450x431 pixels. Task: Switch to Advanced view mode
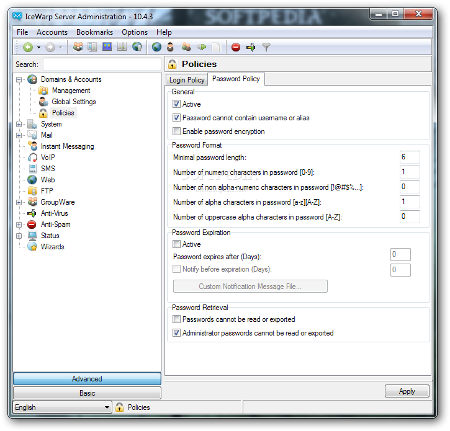click(x=87, y=379)
